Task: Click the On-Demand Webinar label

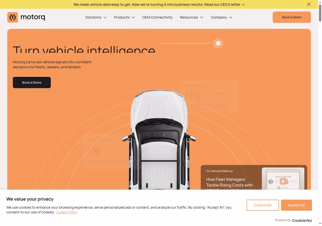Action: [220, 171]
